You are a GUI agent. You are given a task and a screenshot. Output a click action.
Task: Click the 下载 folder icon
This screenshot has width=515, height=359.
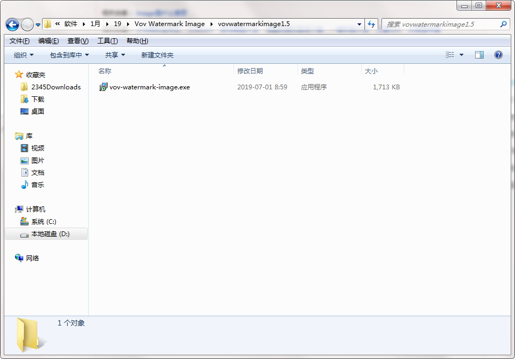coord(24,99)
